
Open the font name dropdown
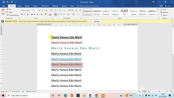point(32,10)
